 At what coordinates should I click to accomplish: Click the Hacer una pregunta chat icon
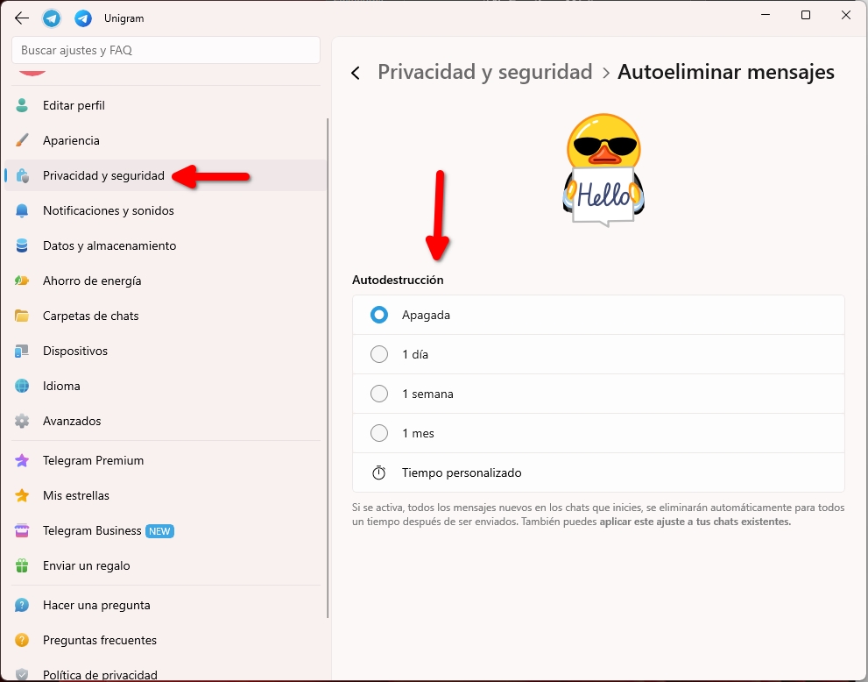click(22, 605)
